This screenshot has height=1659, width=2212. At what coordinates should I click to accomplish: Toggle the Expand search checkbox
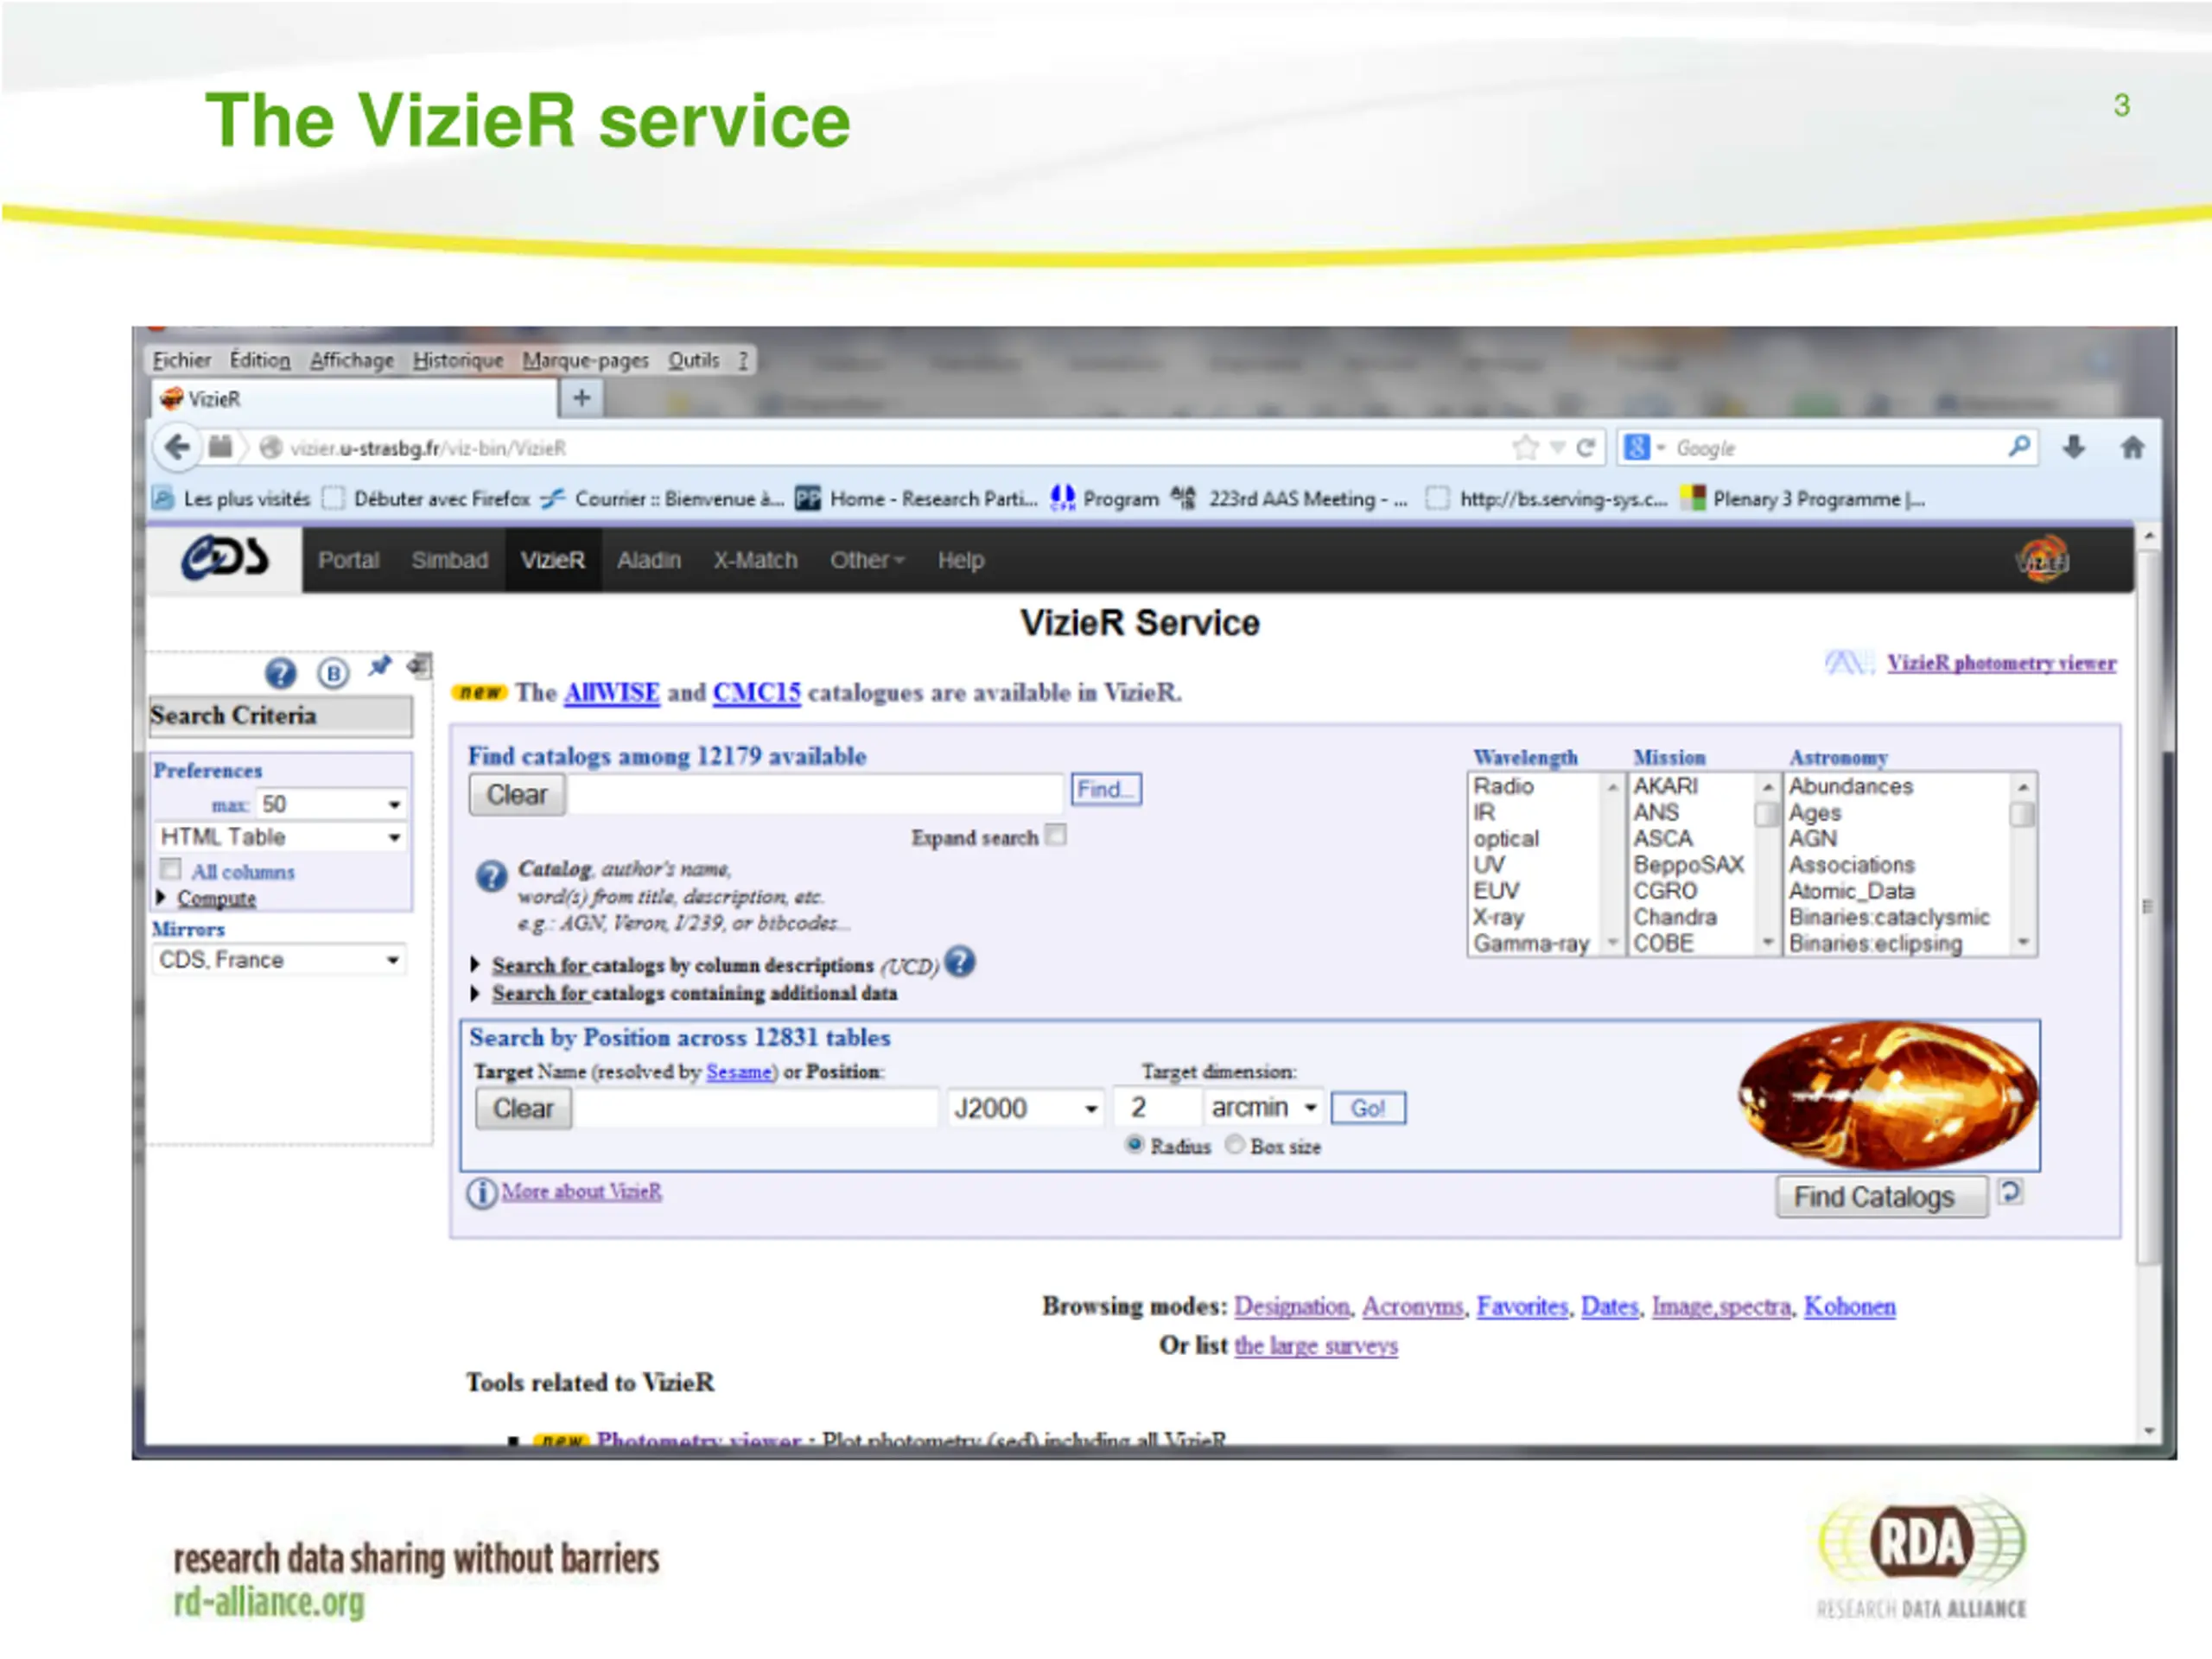click(x=1055, y=835)
